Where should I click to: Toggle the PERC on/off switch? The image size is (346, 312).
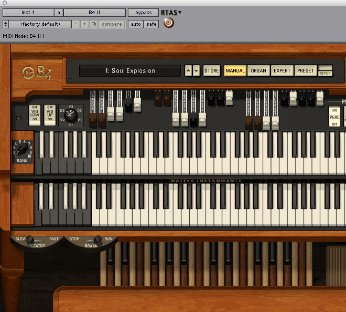coord(334,117)
